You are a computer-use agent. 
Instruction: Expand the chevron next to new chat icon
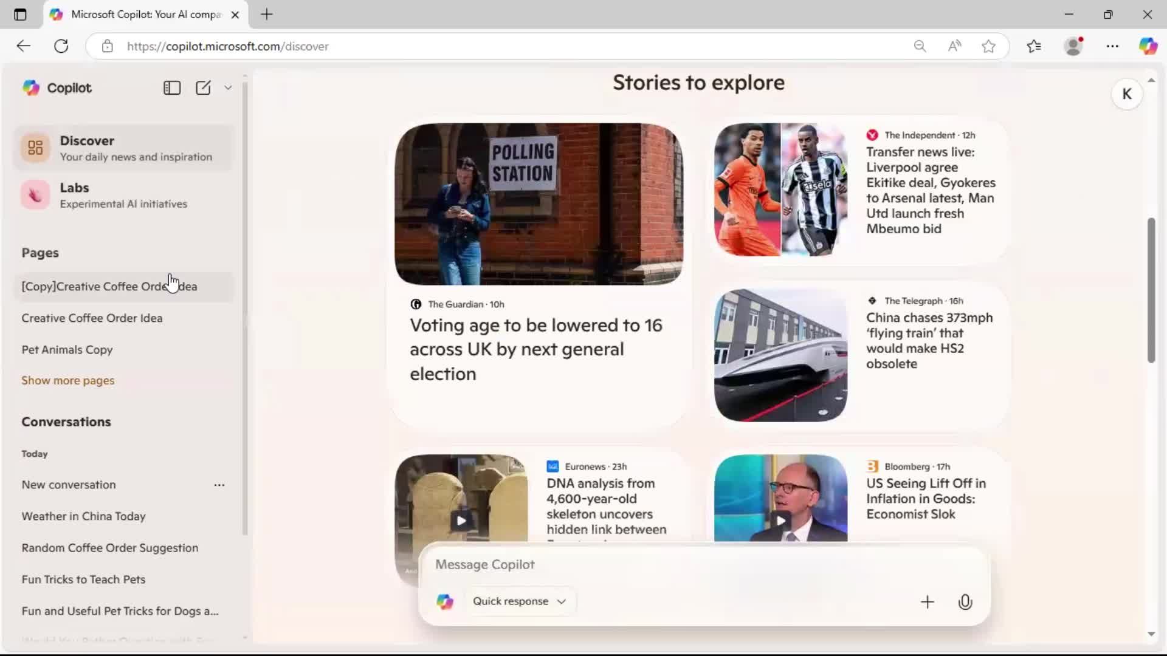tap(228, 88)
